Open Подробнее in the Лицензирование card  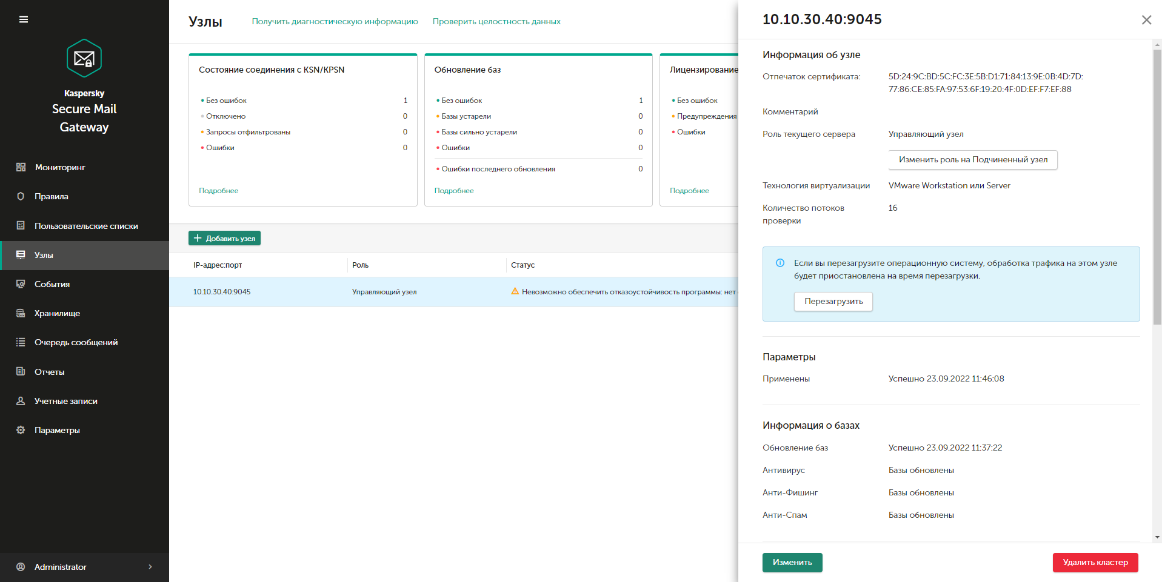[x=689, y=190]
